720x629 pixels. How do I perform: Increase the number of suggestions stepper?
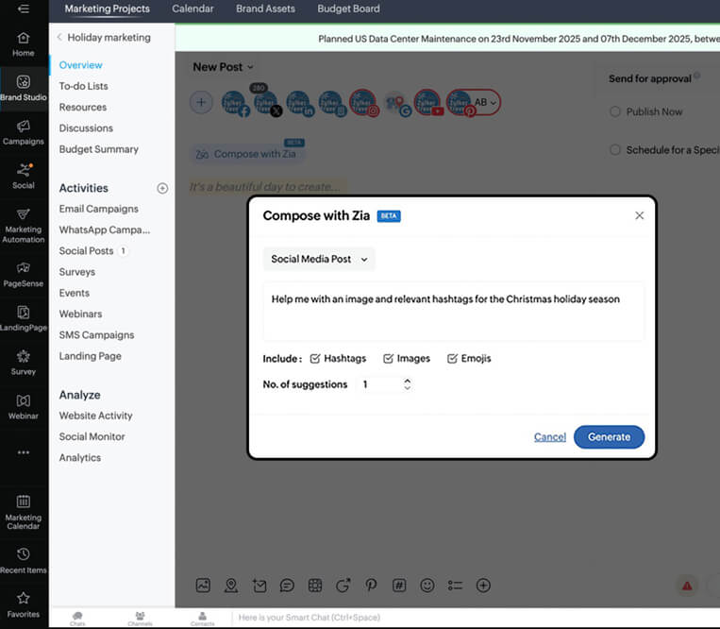(407, 381)
